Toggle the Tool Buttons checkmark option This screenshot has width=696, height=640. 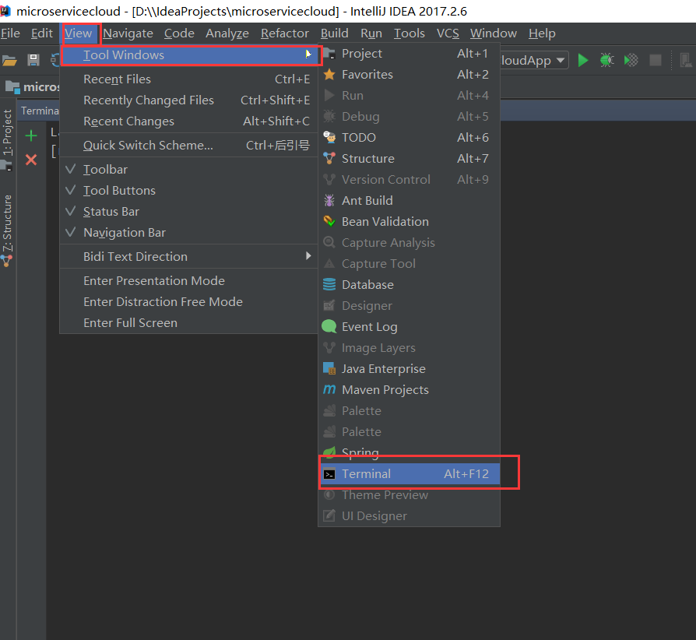[188, 191]
